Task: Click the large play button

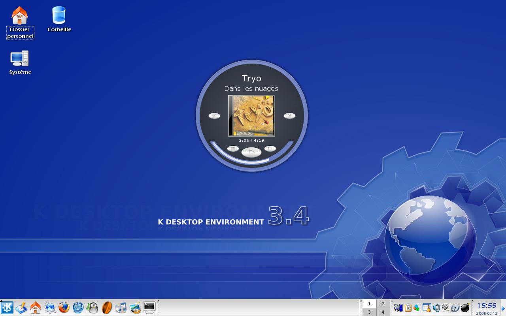Action: point(251,152)
